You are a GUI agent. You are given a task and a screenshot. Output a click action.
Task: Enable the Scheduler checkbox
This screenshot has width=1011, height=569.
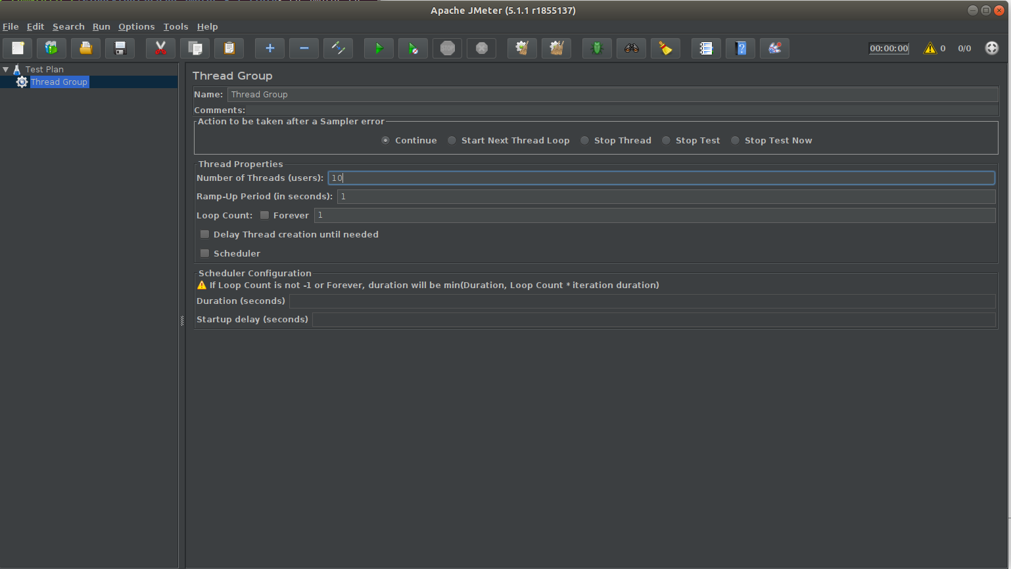pyautogui.click(x=204, y=253)
